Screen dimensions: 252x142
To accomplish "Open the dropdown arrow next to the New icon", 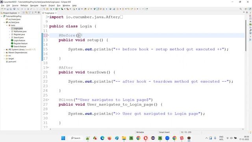I will [5, 9].
